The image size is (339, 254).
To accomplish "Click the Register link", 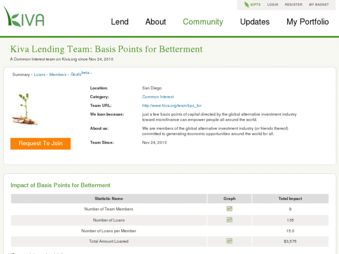I will (x=293, y=5).
